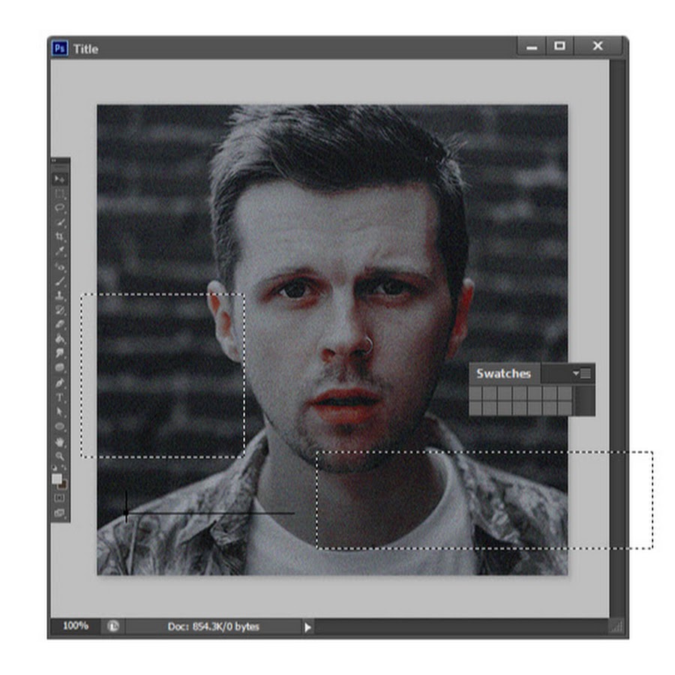675x675 pixels.
Task: Switch to the Swatches tab
Action: tap(504, 373)
